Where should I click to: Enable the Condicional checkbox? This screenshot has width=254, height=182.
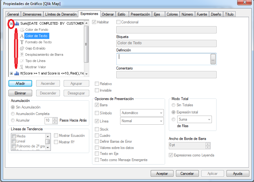coord(118,22)
